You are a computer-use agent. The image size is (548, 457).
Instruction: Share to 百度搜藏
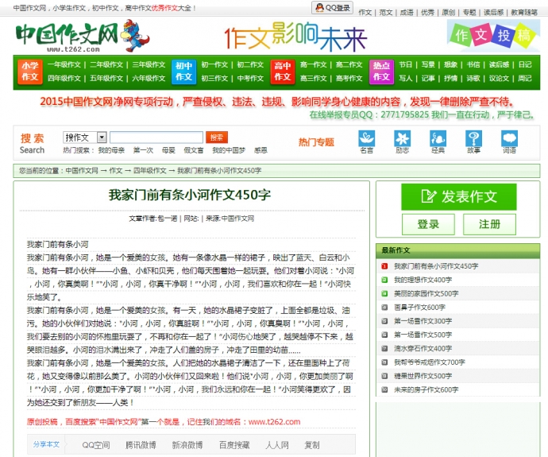(x=234, y=445)
